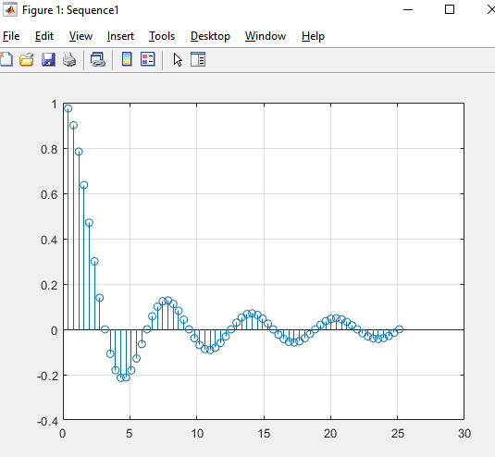Open a file with the folder icon

click(x=27, y=59)
